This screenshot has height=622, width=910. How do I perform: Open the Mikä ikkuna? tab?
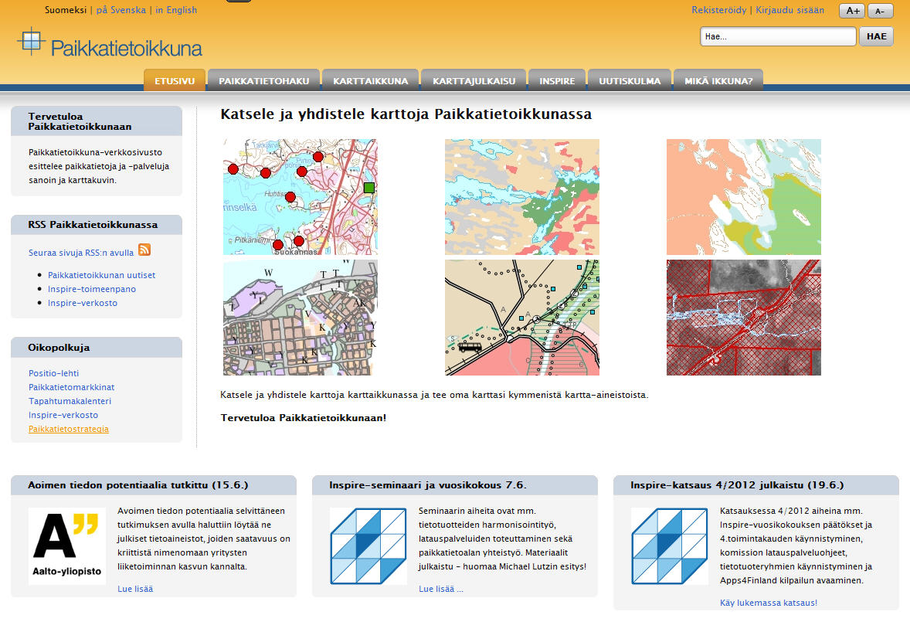[718, 80]
